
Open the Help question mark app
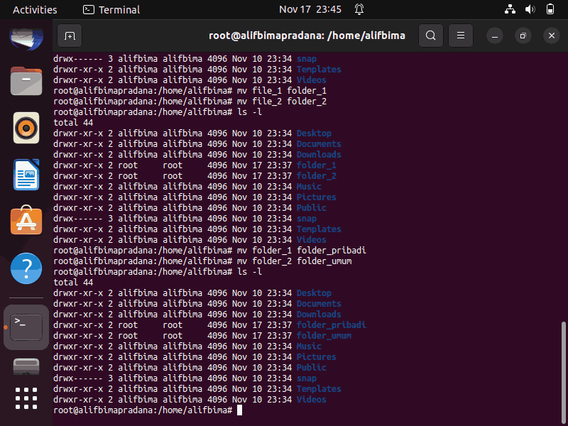coord(26,268)
